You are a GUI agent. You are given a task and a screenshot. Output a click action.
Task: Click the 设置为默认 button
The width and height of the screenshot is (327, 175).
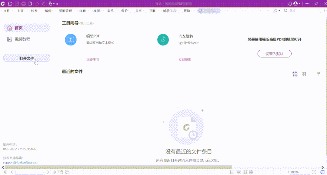point(274,53)
